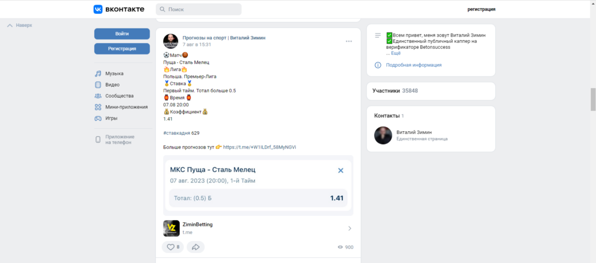Open post options three-dot menu
The image size is (596, 263).
349,41
